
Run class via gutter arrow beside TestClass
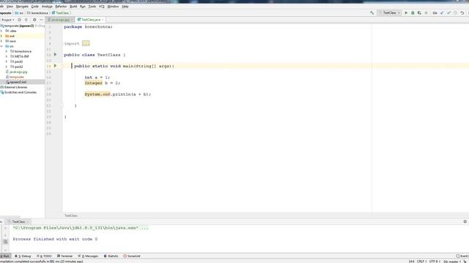pyautogui.click(x=56, y=55)
